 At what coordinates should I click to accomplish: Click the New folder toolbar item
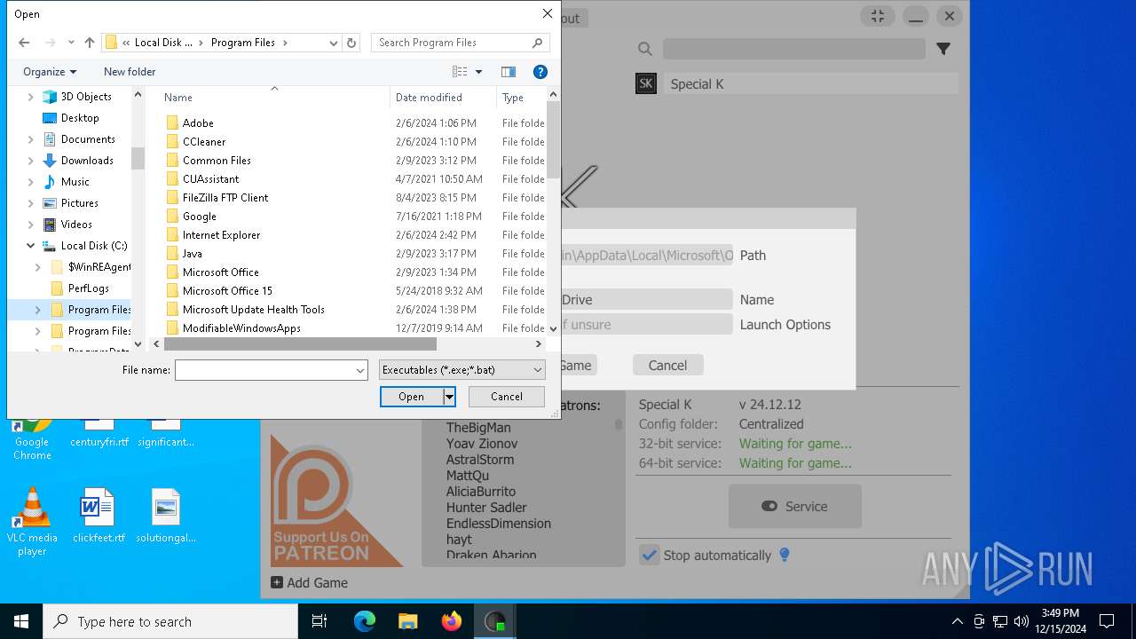[130, 72]
